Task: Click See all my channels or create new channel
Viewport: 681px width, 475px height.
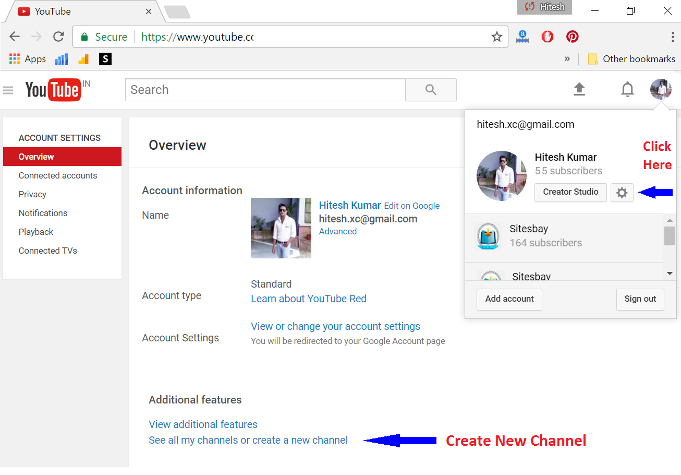Action: pos(248,440)
